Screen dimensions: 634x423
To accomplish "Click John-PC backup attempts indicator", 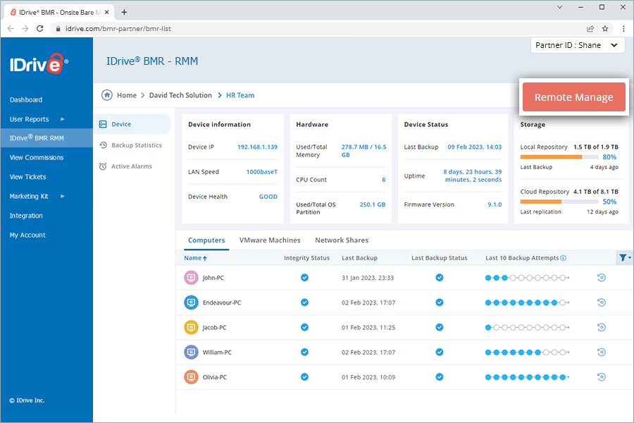I will click(527, 278).
